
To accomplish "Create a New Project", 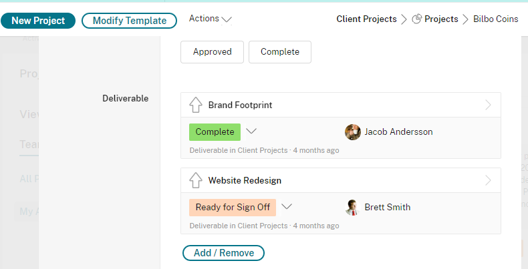I will pyautogui.click(x=38, y=21).
